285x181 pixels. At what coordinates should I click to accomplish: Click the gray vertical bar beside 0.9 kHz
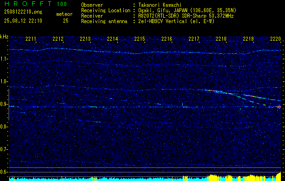tap(9, 105)
